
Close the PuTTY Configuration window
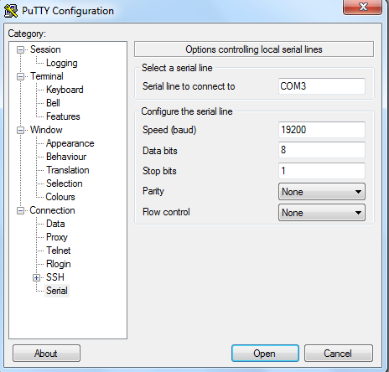pyautogui.click(x=362, y=7)
